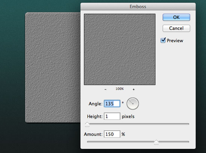206x153 pixels.
Task: Click the Amount slider handle
Action: coord(156,142)
